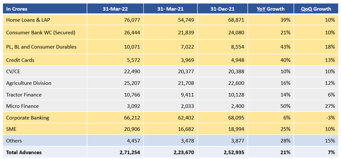Click the SME row label
This screenshot has width=341, height=159.
click(x=12, y=129)
